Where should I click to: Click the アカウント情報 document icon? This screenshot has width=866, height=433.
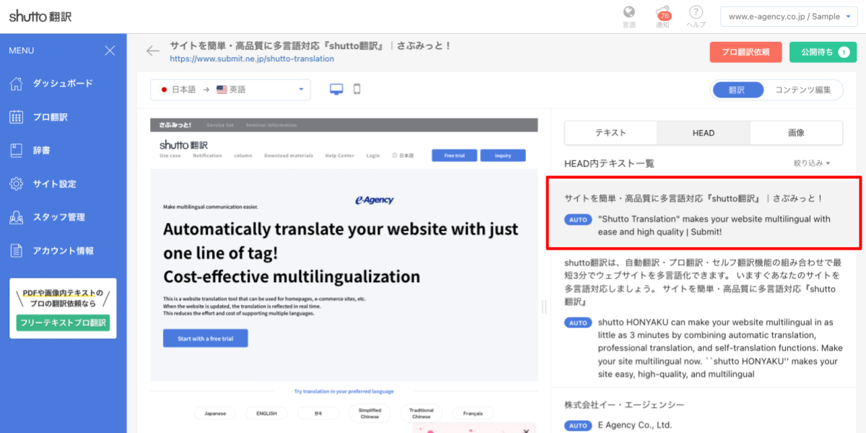[x=17, y=250]
